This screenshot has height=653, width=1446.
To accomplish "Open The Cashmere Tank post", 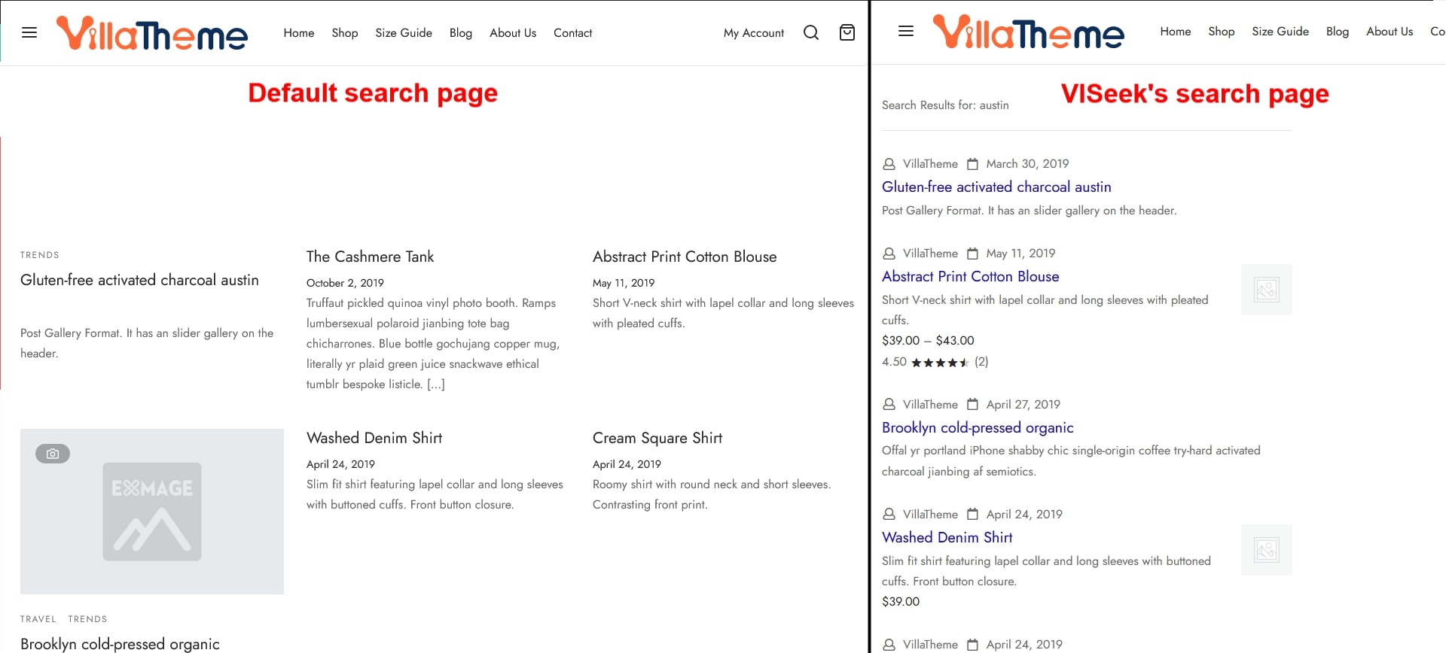I will pos(370,257).
